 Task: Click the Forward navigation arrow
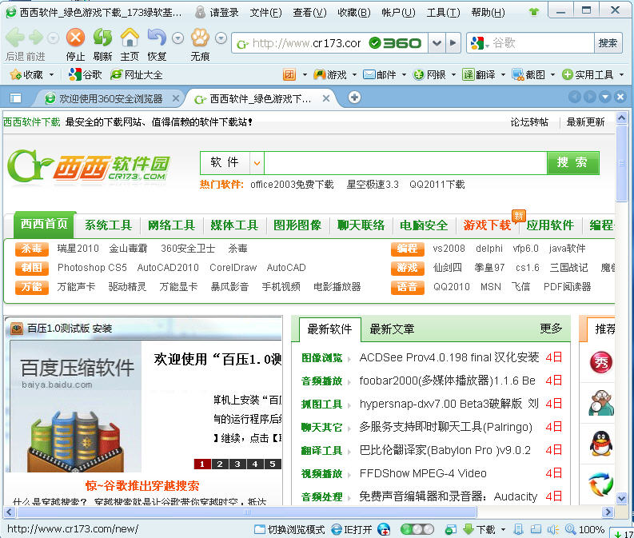click(x=36, y=38)
